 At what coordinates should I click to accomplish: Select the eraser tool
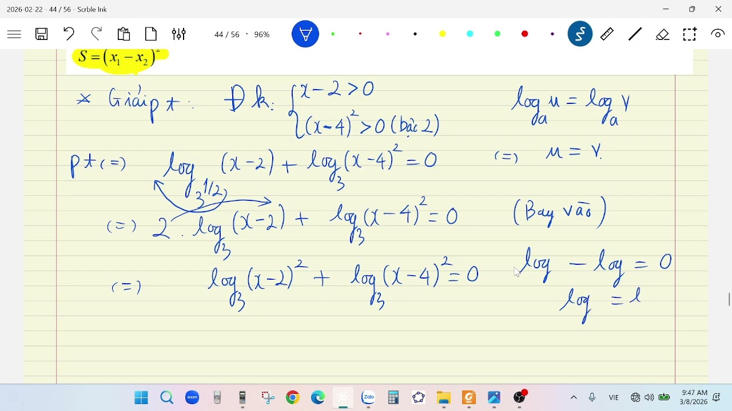(663, 34)
